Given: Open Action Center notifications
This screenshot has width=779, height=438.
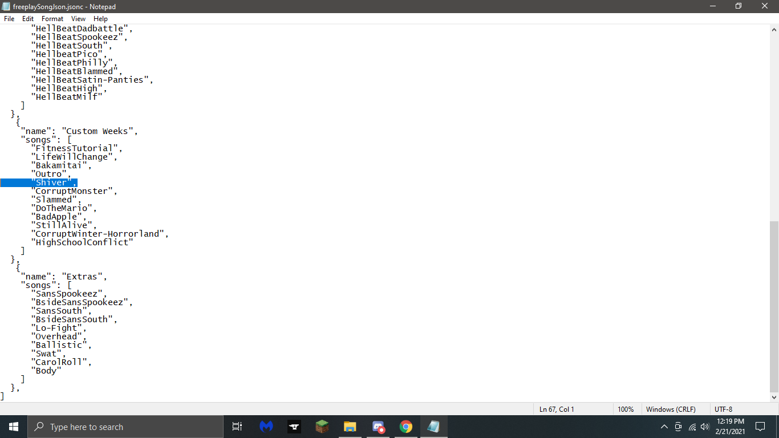Looking at the screenshot, I should 760,427.
